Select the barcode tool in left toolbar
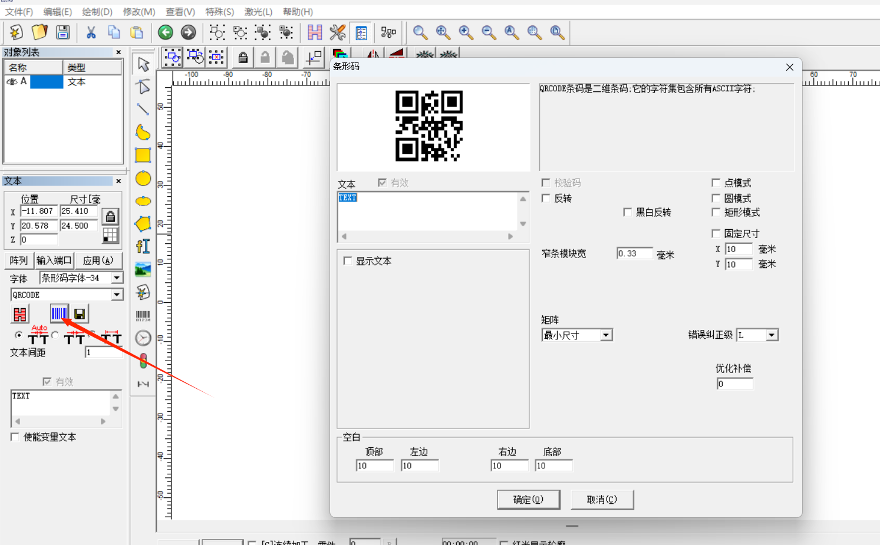Screen dimensions: 880x545 pos(143,316)
